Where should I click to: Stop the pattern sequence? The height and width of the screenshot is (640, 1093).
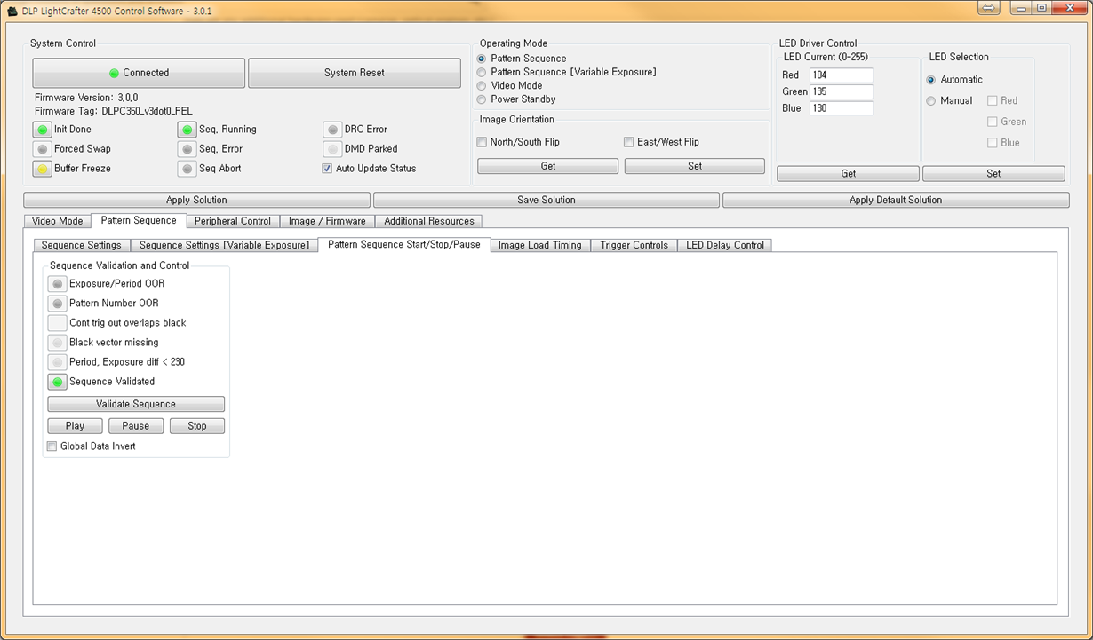click(x=197, y=426)
